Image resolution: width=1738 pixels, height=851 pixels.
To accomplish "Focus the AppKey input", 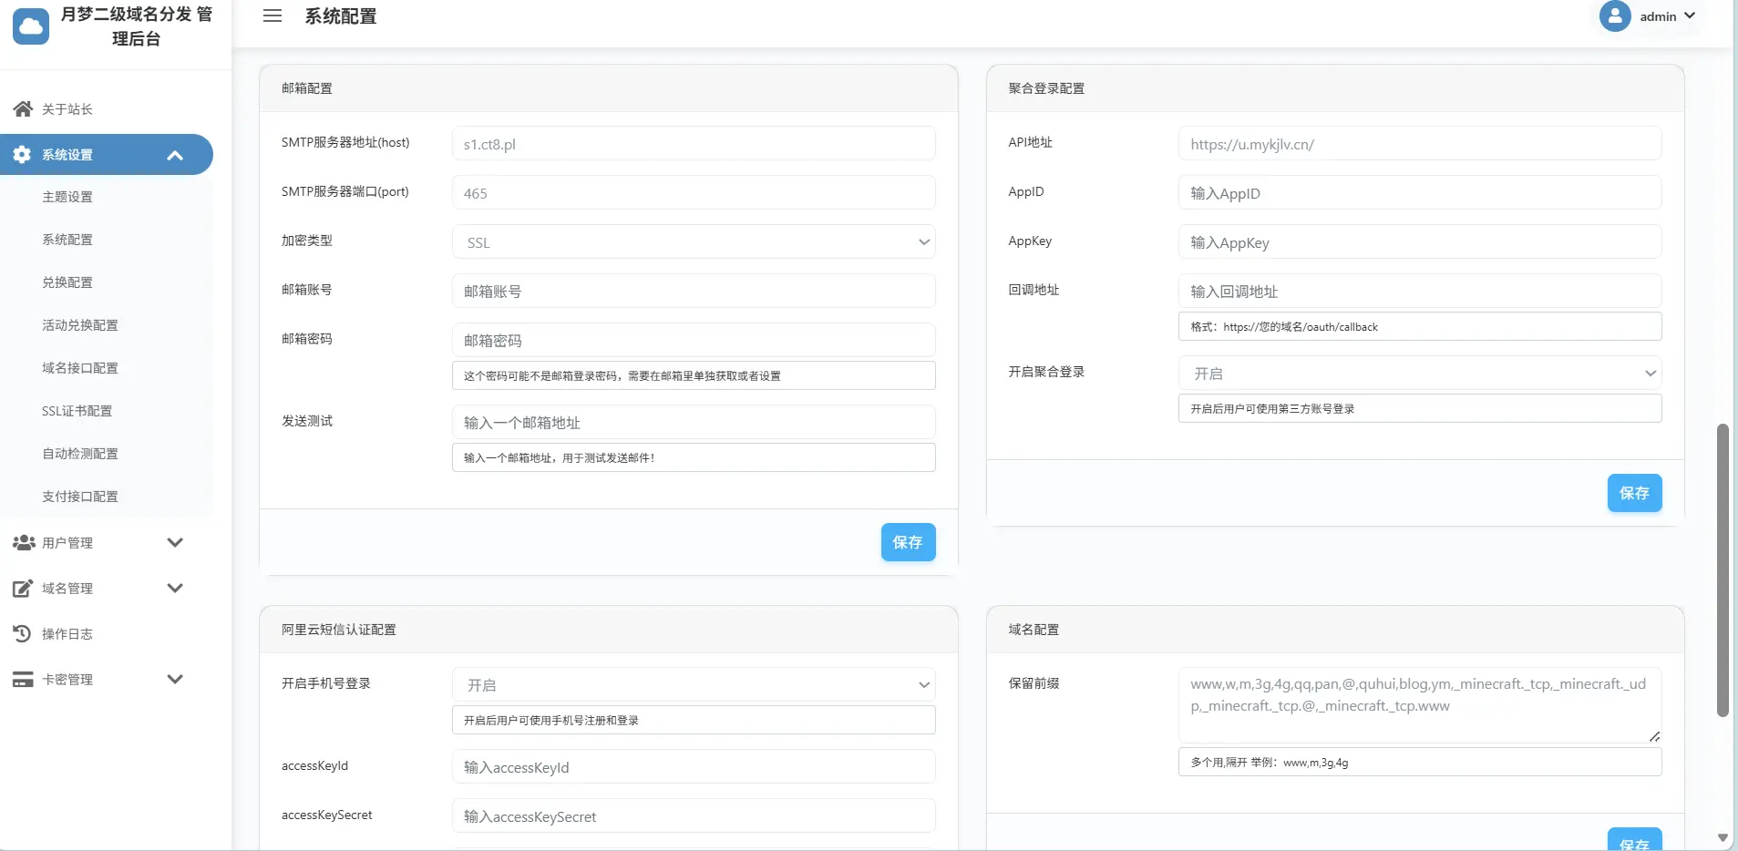I will (x=1420, y=242).
